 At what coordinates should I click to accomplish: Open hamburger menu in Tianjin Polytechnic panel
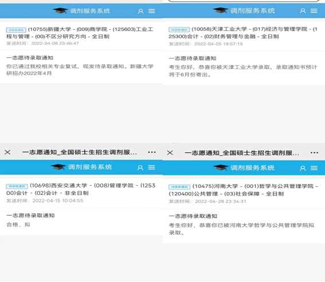314,11
